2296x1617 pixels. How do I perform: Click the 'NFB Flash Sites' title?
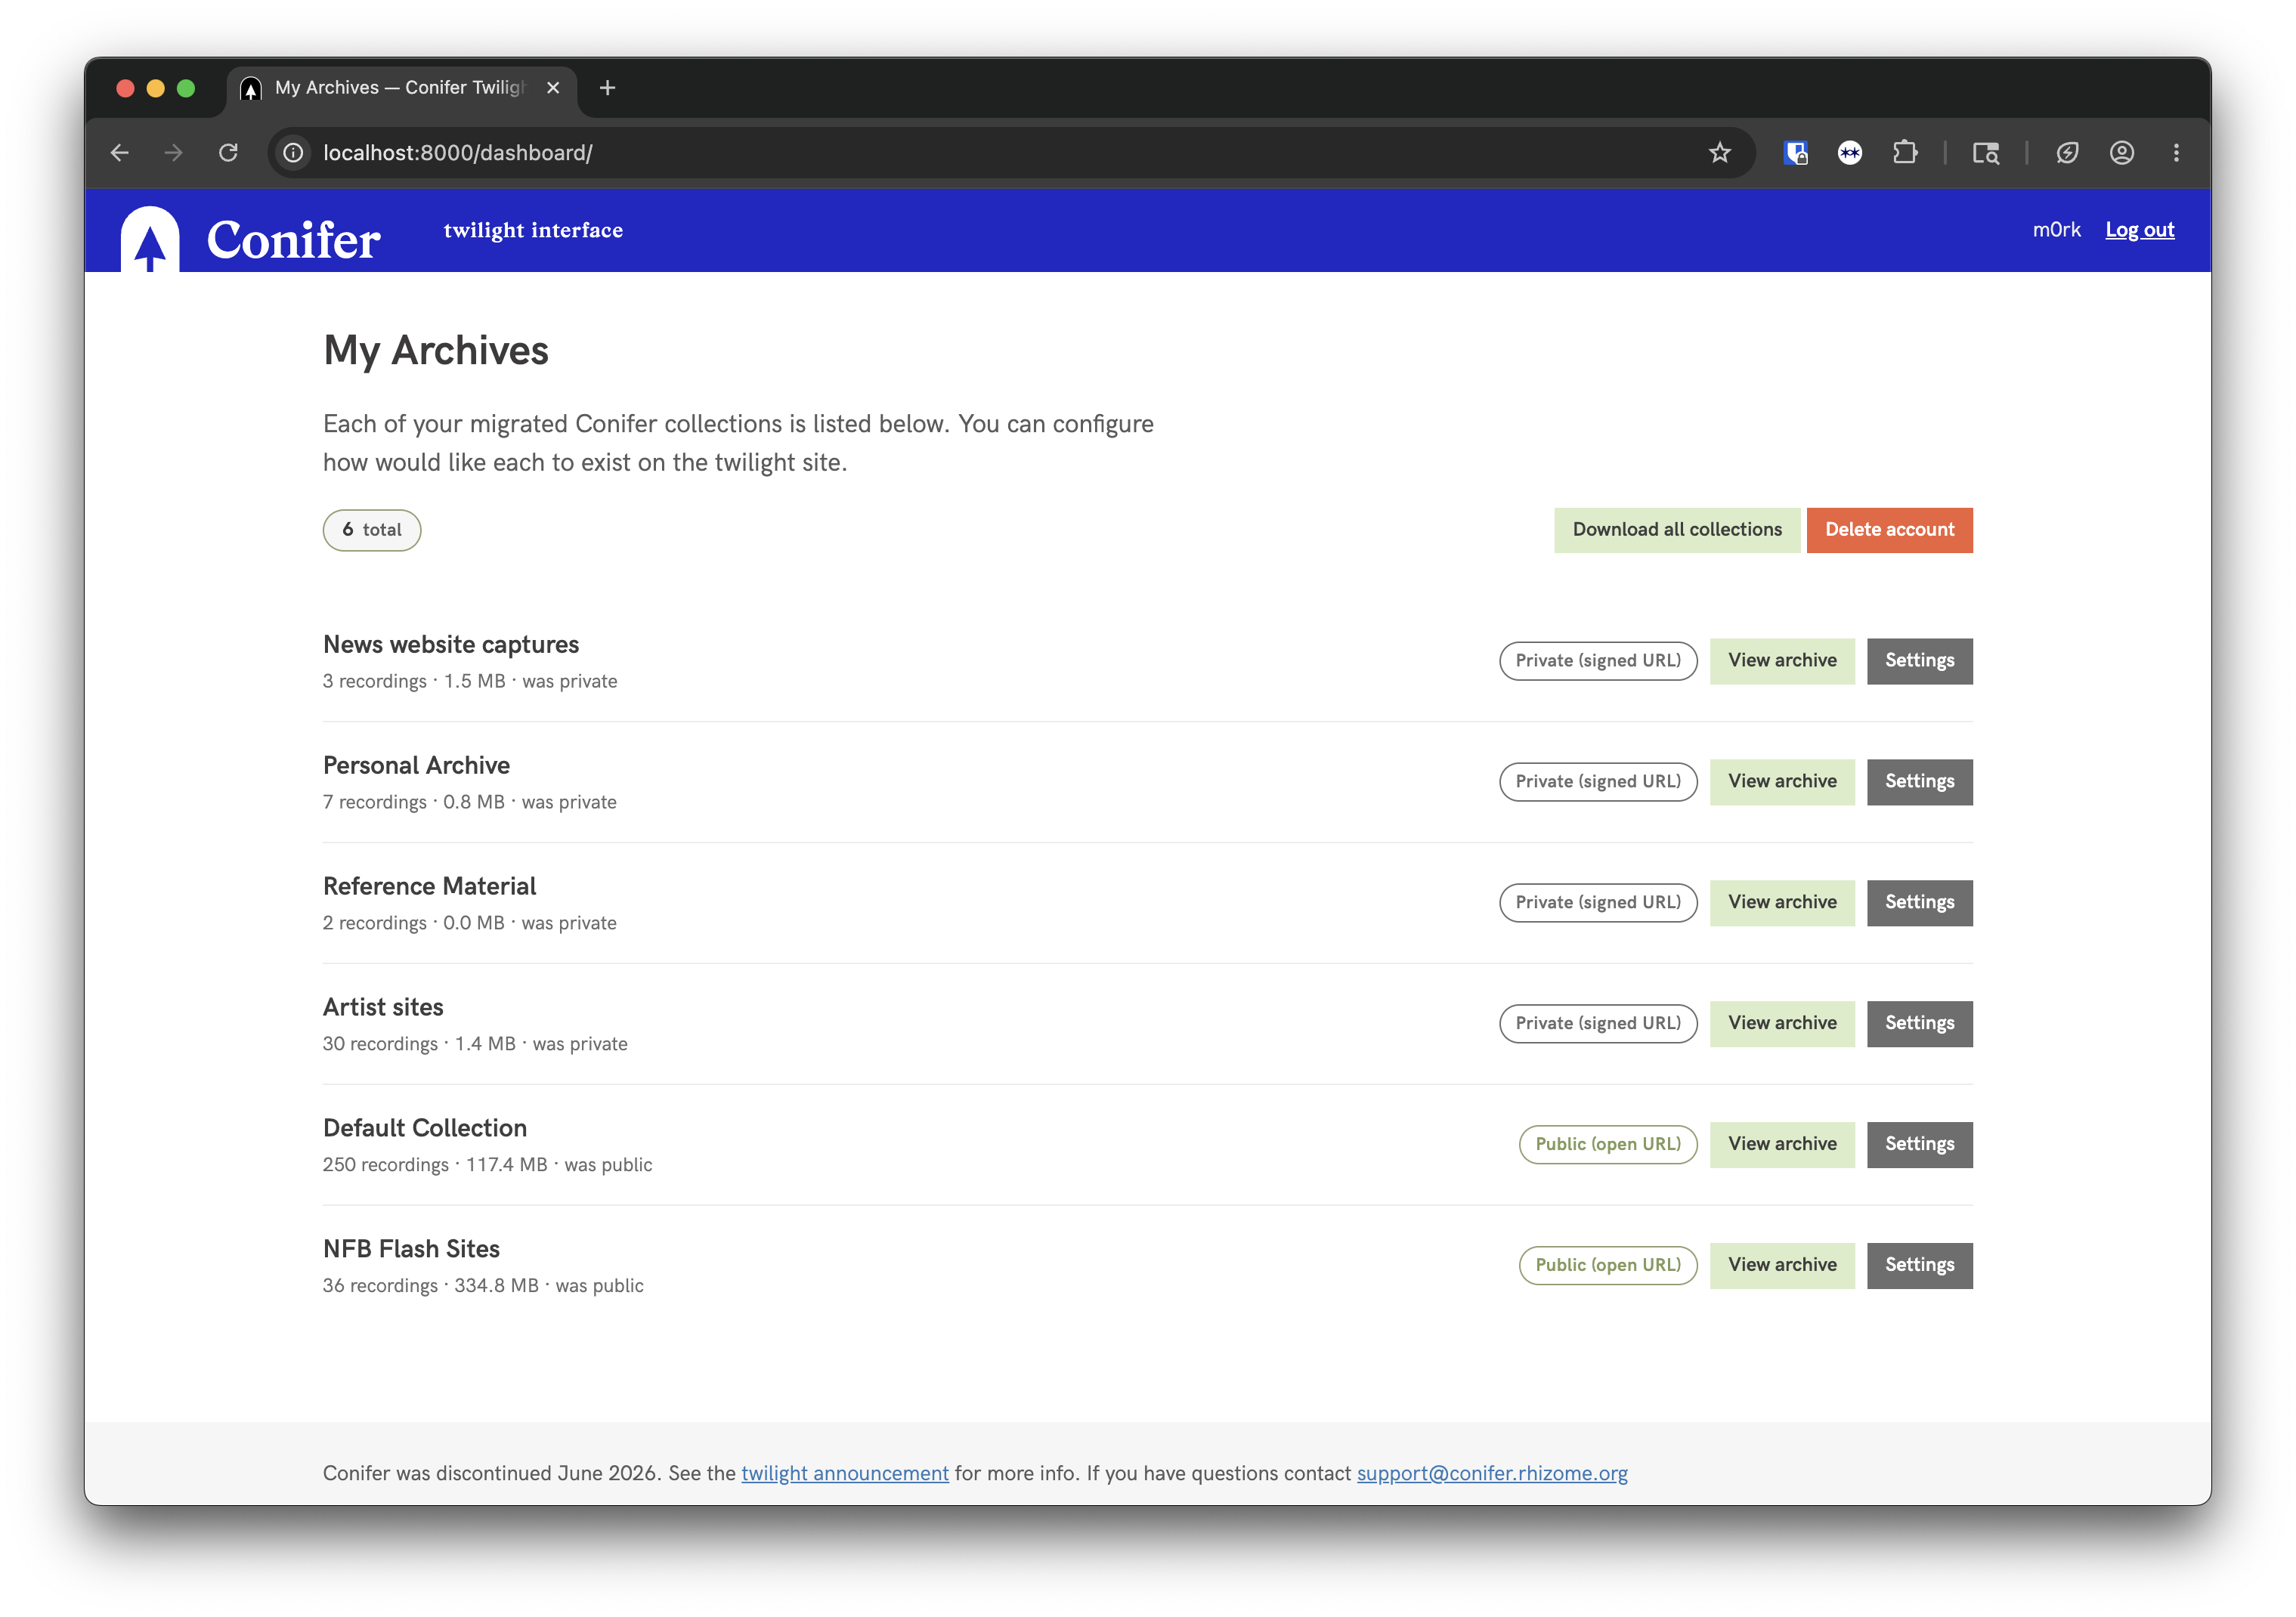click(x=411, y=1250)
